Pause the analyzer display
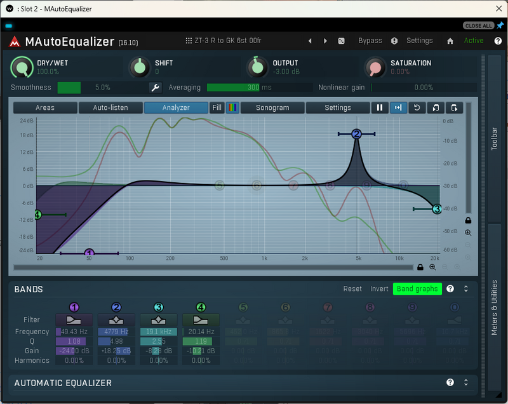 (x=380, y=107)
